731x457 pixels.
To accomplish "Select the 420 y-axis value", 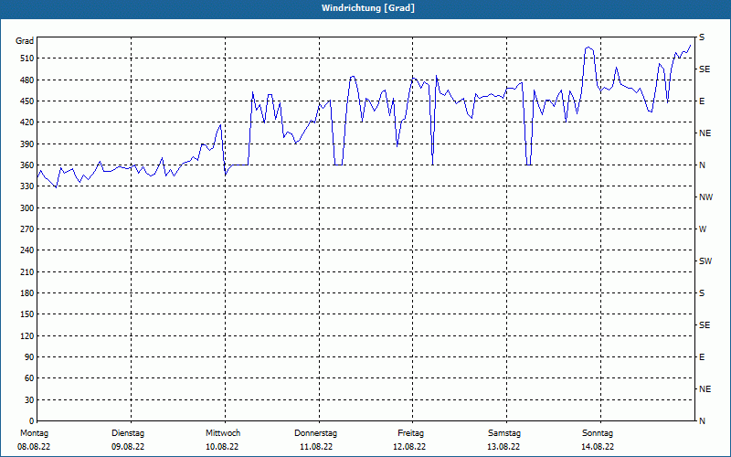I will pos(26,122).
